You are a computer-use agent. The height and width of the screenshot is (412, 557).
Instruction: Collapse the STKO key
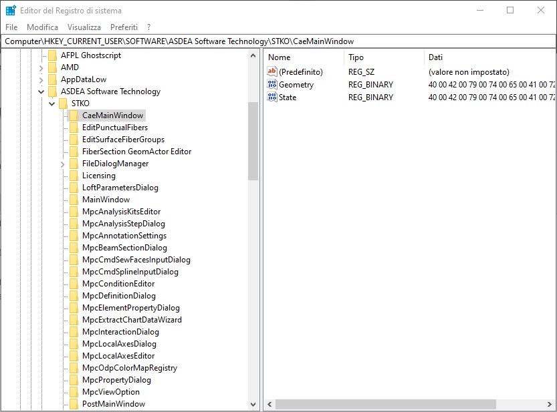(x=52, y=104)
